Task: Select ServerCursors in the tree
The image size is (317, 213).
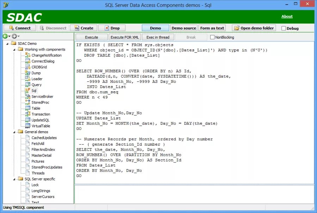Action: (43, 197)
